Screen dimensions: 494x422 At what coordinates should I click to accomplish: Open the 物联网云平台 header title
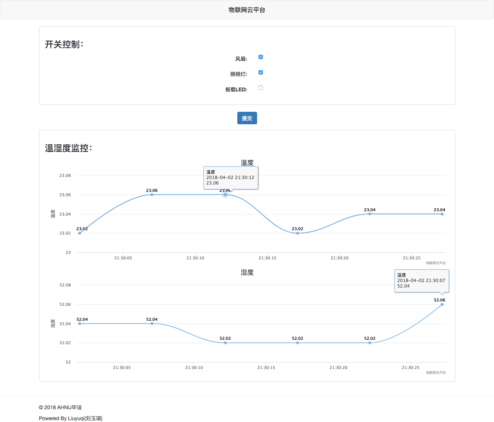[247, 10]
